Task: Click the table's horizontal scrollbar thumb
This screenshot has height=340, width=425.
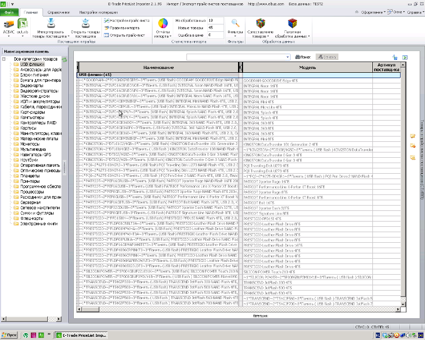Action: [90, 309]
